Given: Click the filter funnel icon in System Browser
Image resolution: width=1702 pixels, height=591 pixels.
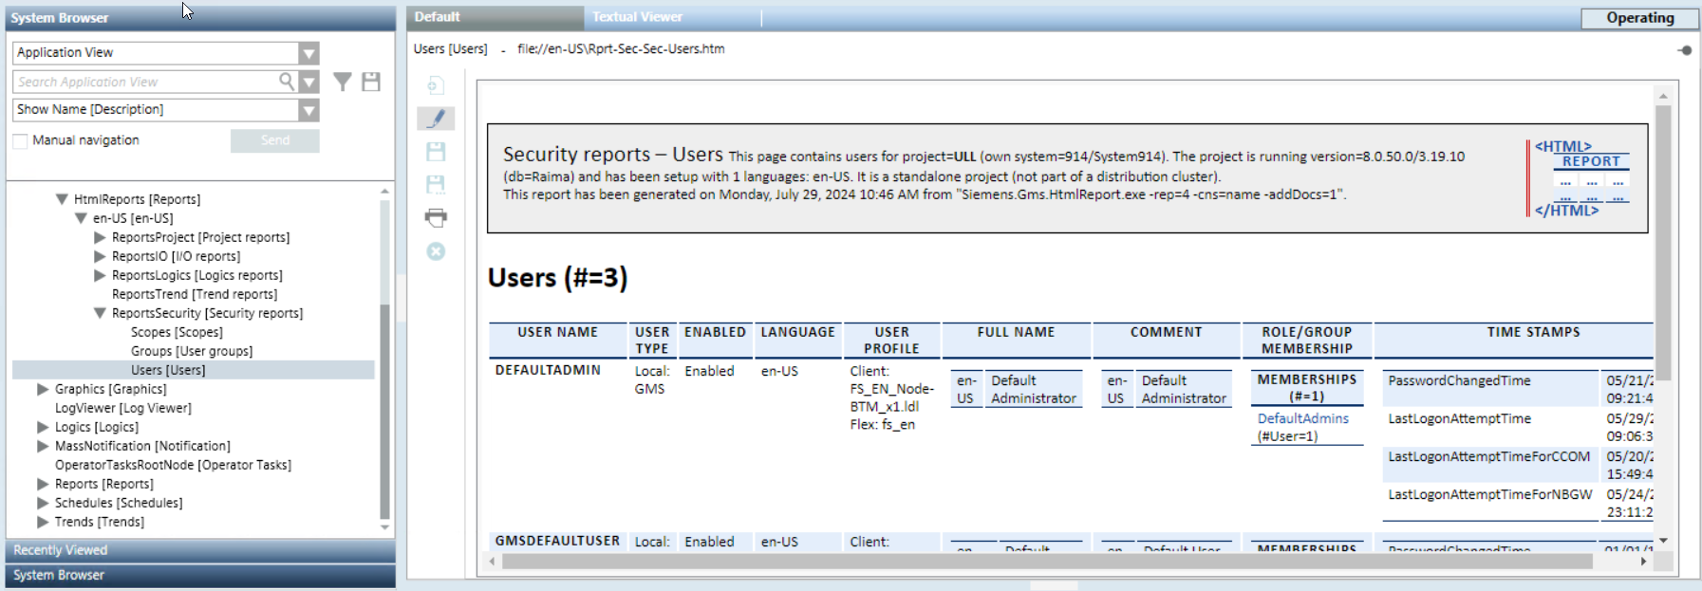Looking at the screenshot, I should coord(343,83).
